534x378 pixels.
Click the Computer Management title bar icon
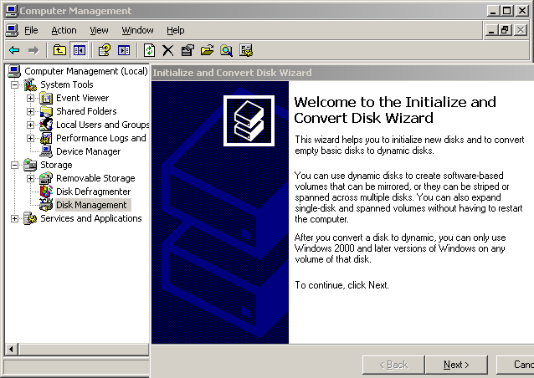tap(12, 11)
